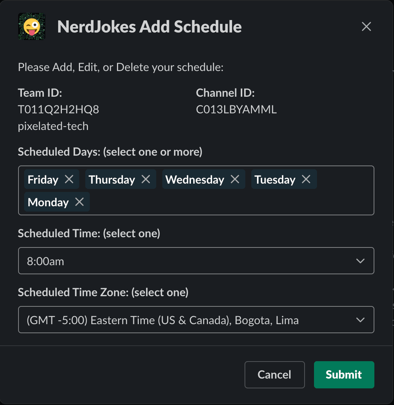Cancel the schedule dialog
This screenshot has width=394, height=405.
[x=274, y=374]
